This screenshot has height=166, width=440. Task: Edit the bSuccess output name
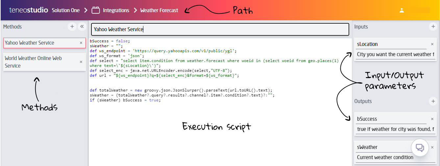pyautogui.click(x=391, y=119)
